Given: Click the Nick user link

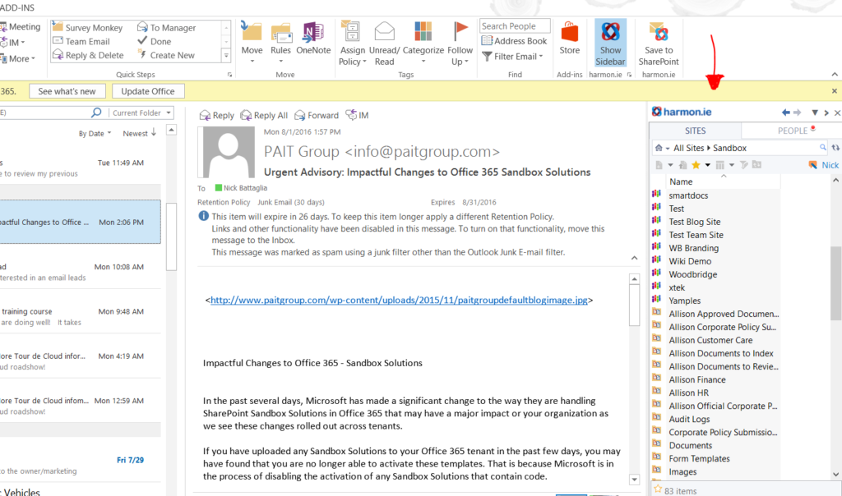Looking at the screenshot, I should click(830, 165).
